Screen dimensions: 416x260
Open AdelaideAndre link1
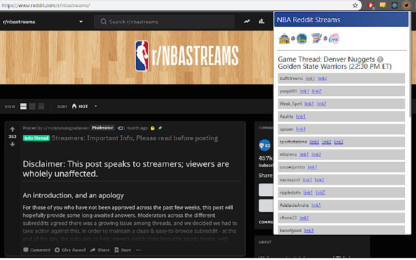[316, 205]
